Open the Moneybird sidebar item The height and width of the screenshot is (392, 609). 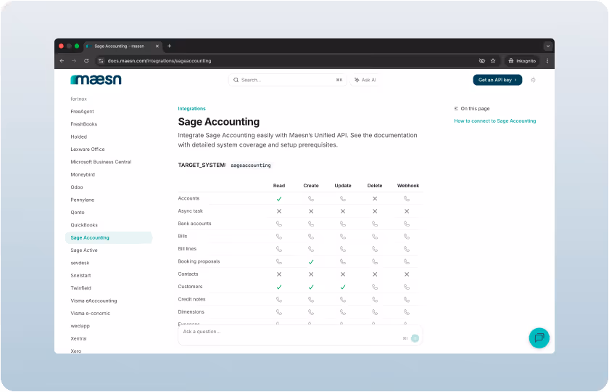(x=83, y=175)
